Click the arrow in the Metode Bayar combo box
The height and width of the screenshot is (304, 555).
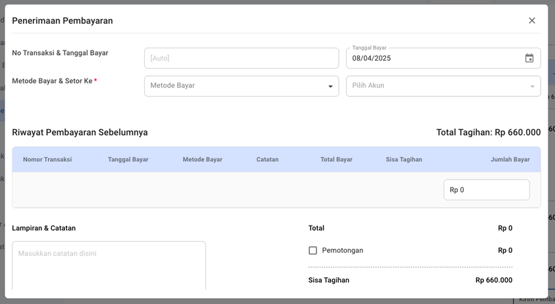(x=330, y=86)
